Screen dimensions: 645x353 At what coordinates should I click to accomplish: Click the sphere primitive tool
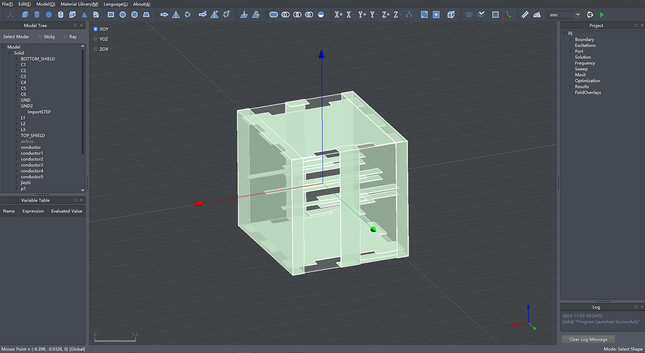(49, 15)
